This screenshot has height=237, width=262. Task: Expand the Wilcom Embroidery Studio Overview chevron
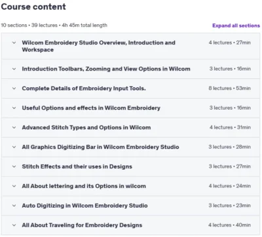pyautogui.click(x=14, y=42)
